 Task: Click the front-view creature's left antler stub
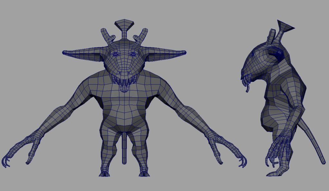106,35
